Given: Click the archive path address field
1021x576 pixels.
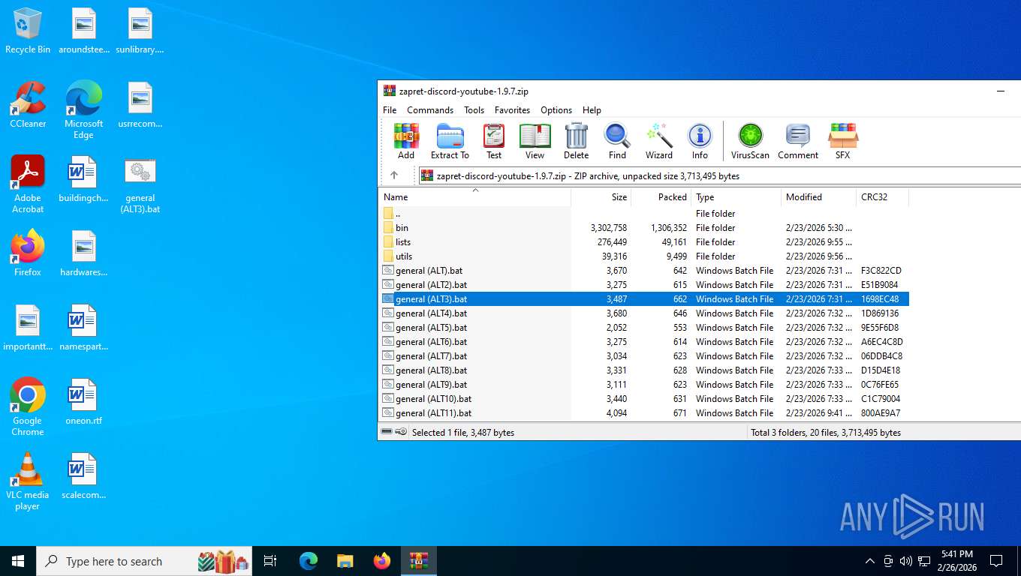Looking at the screenshot, I should pos(719,175).
